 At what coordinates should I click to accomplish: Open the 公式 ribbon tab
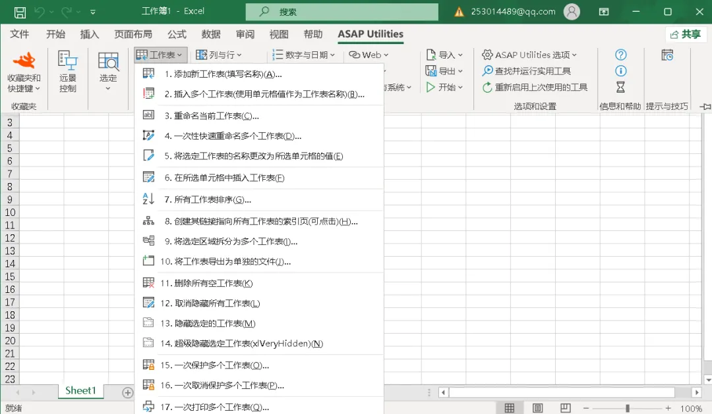177,34
